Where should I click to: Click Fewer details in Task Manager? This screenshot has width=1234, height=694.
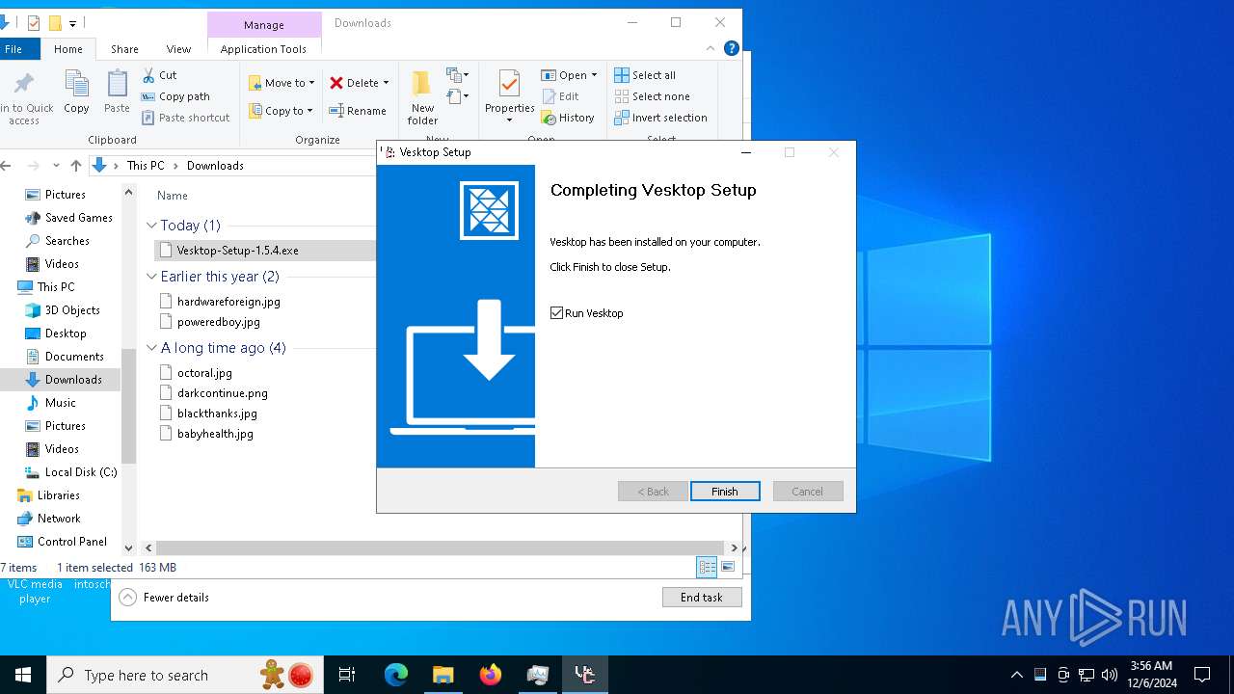point(164,598)
